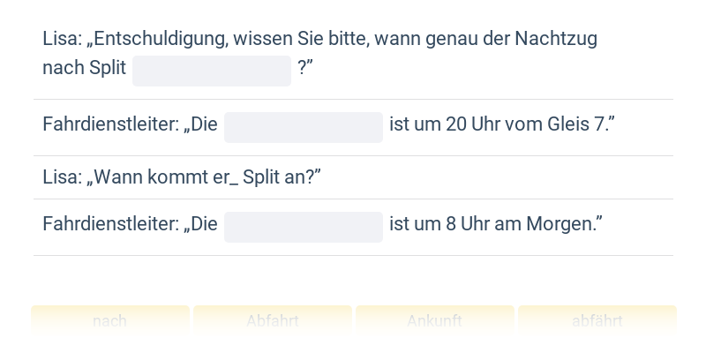Screen dimensions: 706x353
Task: Select the "Ankunft" word tile
Action: tap(434, 321)
